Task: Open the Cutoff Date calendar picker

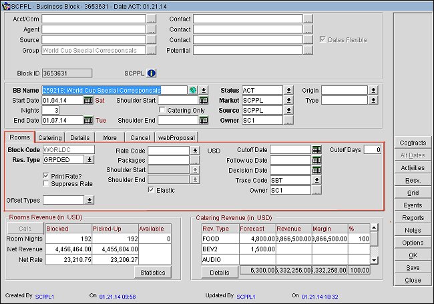Action: 316,150
